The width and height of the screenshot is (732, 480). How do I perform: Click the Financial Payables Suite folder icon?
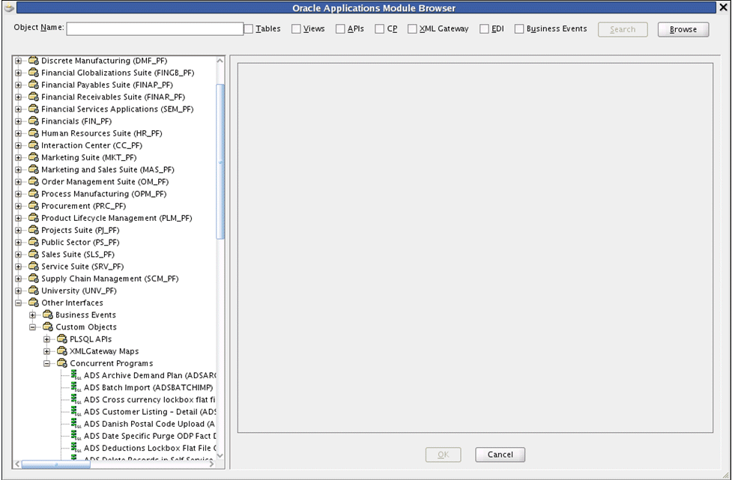33,85
